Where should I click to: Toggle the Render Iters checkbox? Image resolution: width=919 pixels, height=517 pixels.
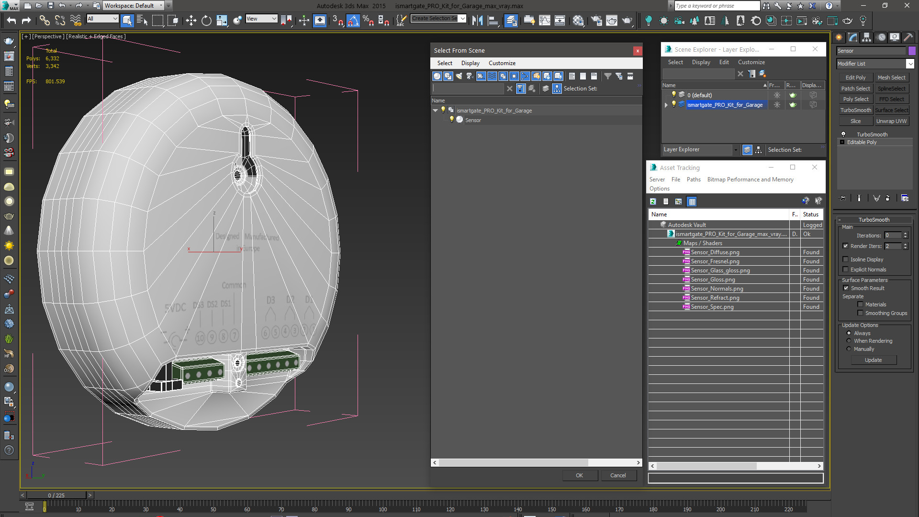846,246
